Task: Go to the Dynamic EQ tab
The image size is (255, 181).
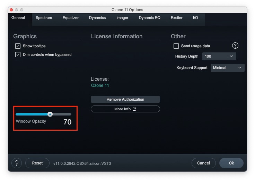Action: 149,18
